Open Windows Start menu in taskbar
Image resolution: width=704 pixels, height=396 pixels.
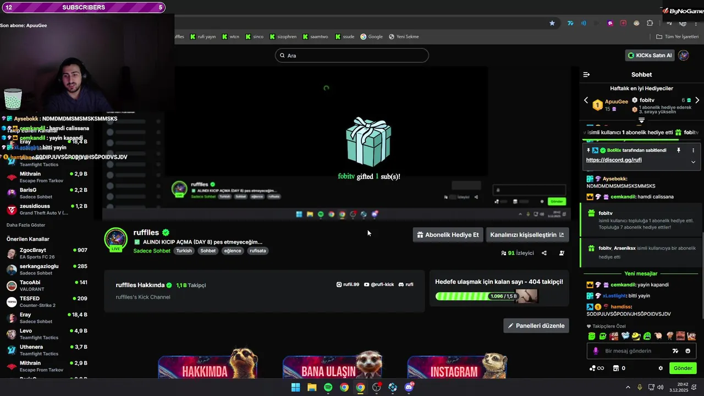[x=296, y=387]
